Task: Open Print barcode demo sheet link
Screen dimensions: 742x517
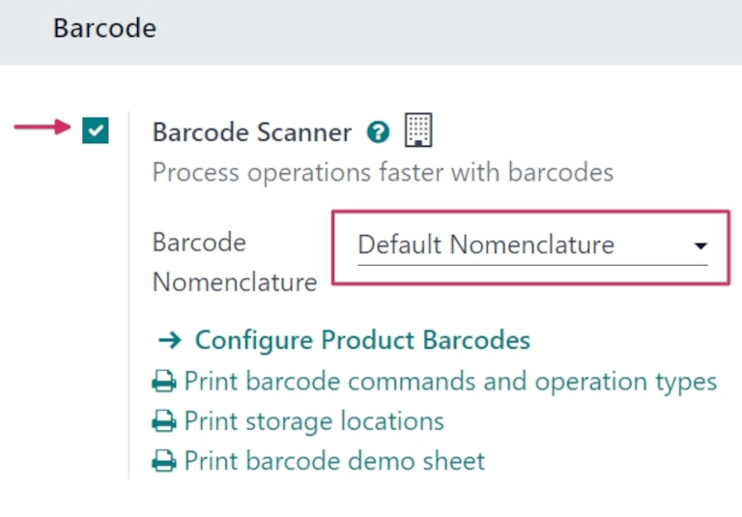Action: (x=334, y=461)
